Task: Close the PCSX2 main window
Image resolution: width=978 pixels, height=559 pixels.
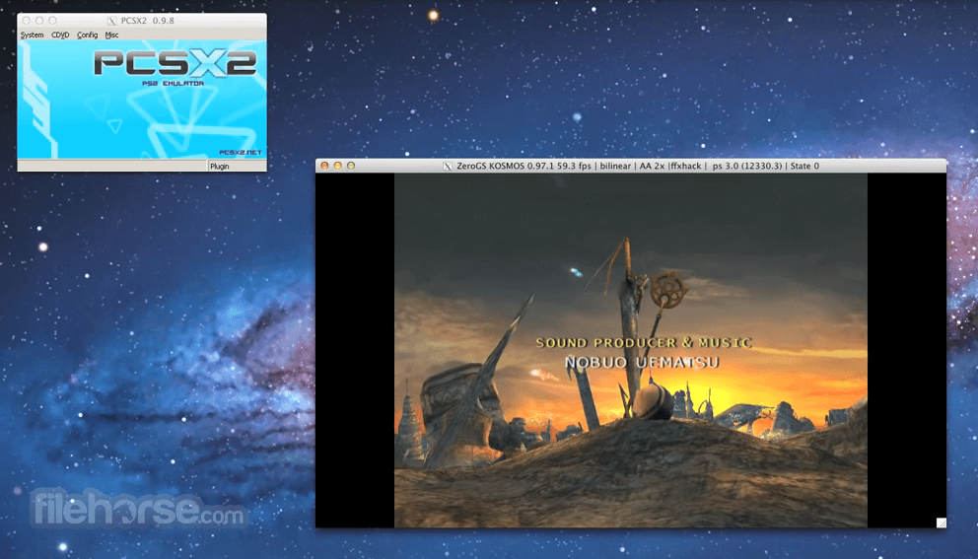Action: click(27, 21)
